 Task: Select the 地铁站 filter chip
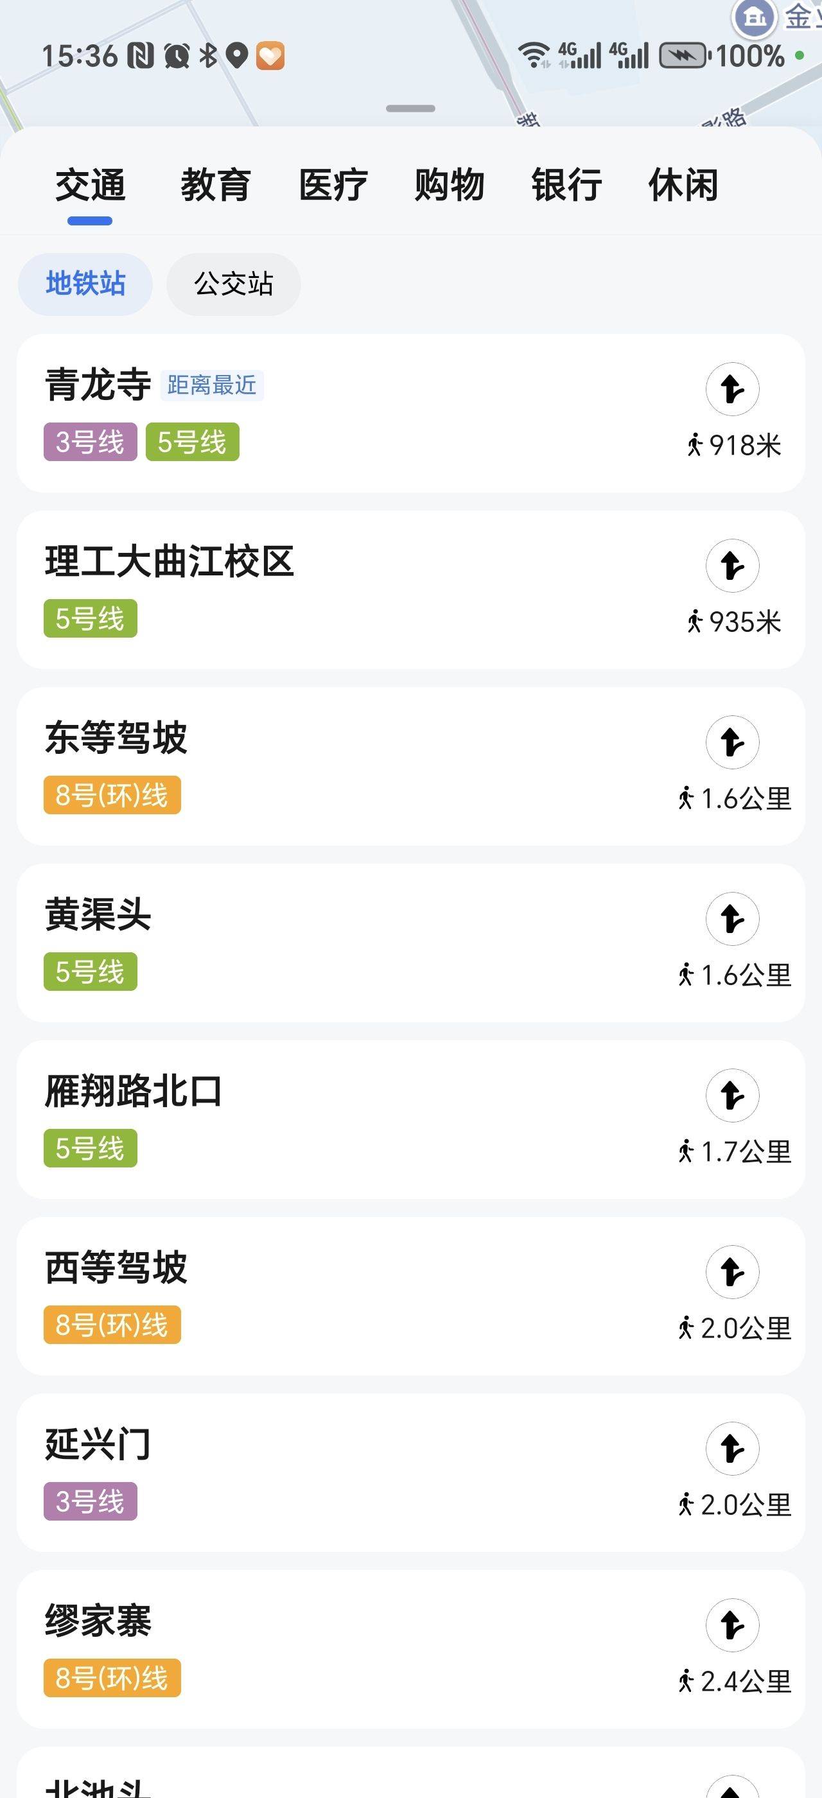[85, 284]
